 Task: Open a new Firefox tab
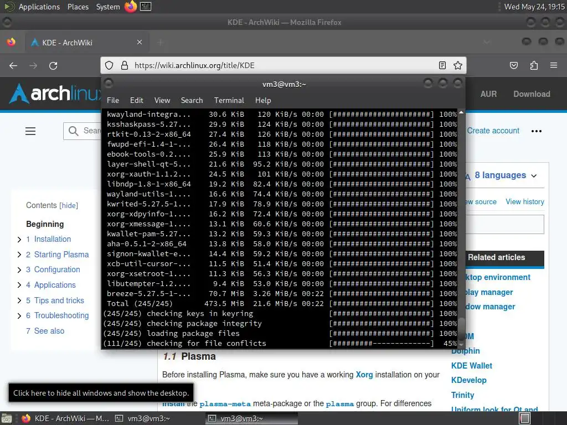coord(161,43)
